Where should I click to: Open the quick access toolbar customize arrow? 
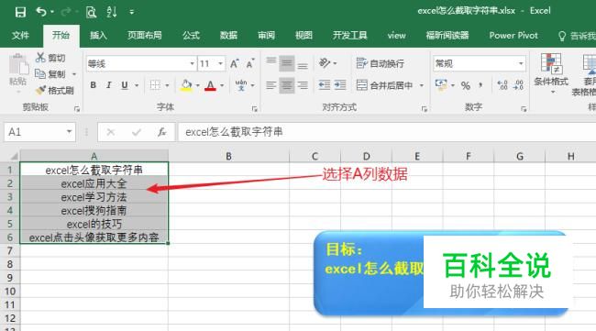click(x=131, y=12)
